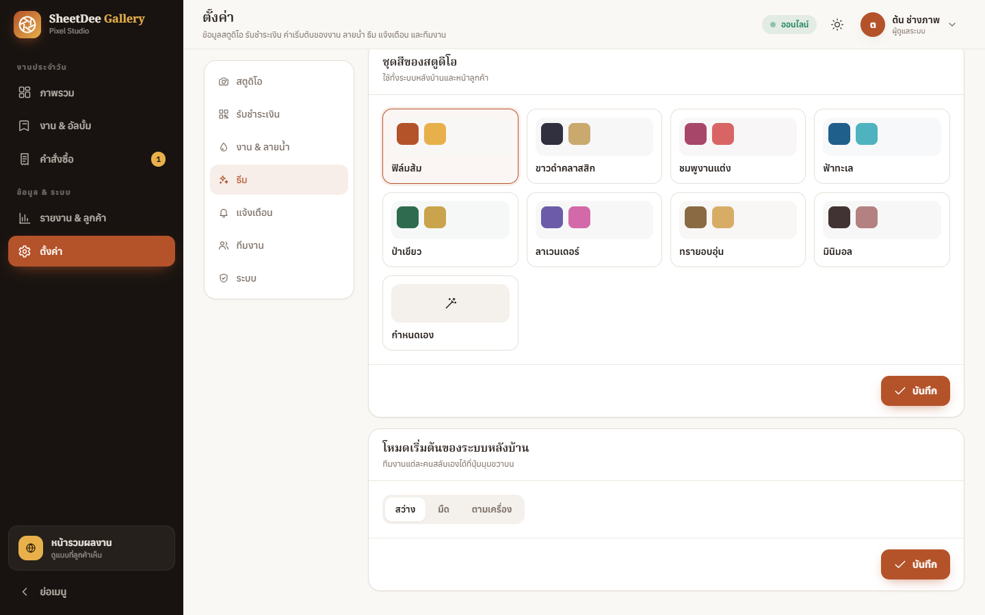The width and height of the screenshot is (985, 615).
Task: Switch to the รับชำระเงิน settings tab
Action: [x=279, y=114]
